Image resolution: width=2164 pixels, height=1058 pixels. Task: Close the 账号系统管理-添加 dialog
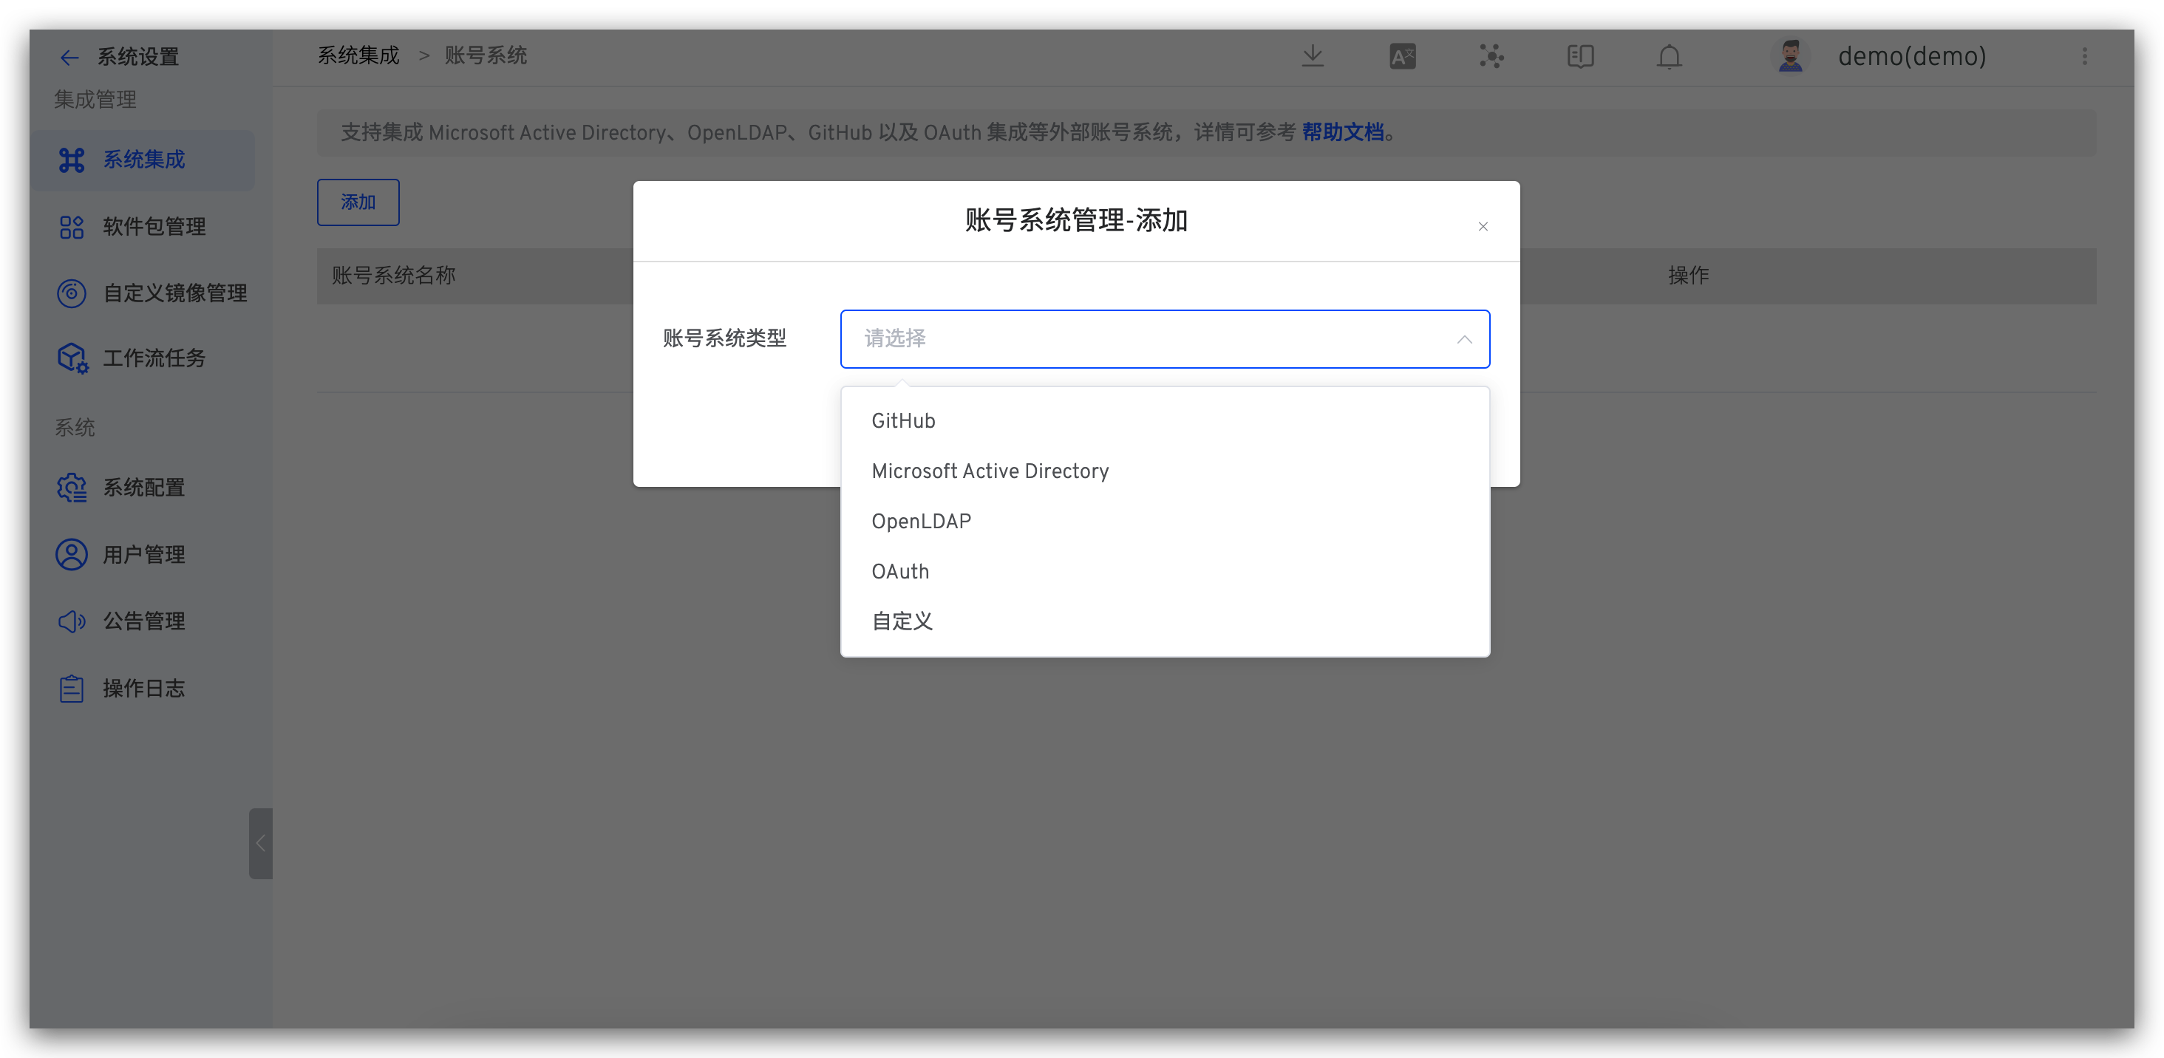1483,226
